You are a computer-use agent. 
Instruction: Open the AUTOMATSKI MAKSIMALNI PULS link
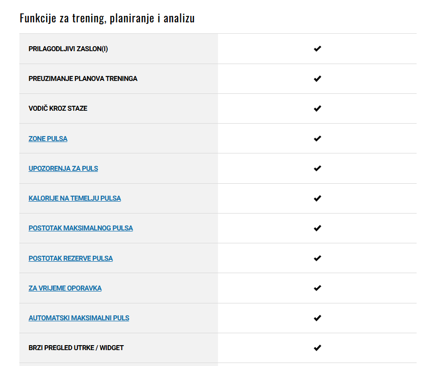[78, 318]
